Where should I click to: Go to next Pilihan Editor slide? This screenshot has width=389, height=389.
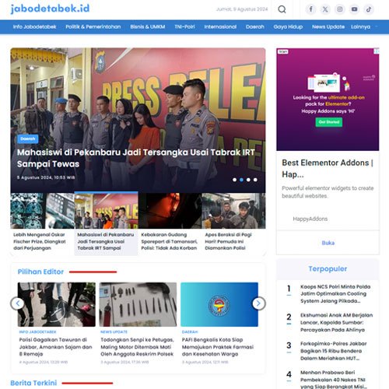tap(258, 303)
